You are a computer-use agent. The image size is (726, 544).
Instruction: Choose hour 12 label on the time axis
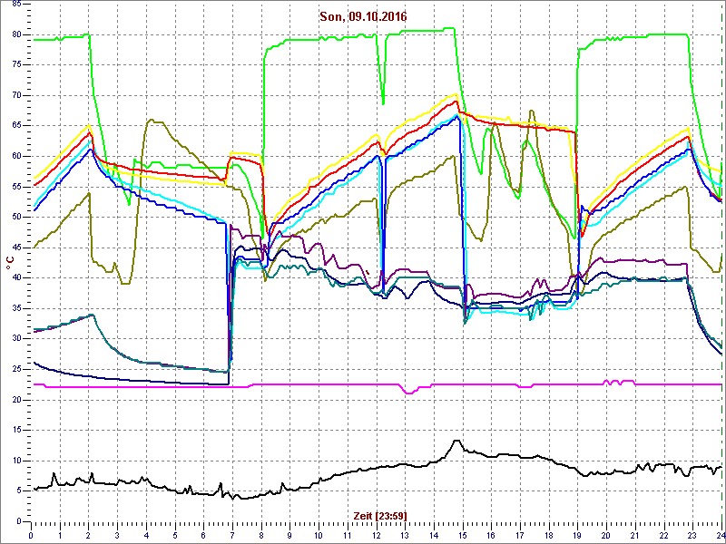pos(377,535)
